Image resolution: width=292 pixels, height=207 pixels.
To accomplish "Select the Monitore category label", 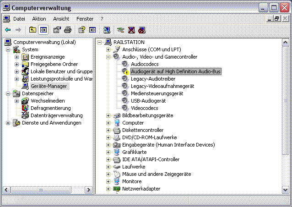I will (132, 181).
